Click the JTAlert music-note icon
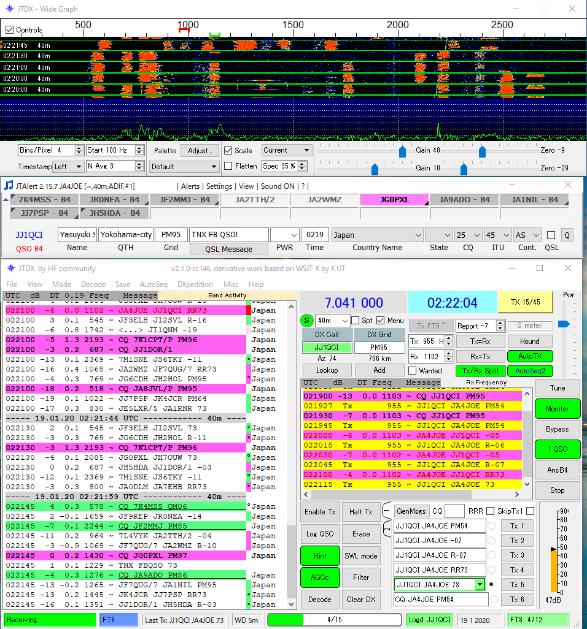The image size is (587, 629). (x=8, y=185)
